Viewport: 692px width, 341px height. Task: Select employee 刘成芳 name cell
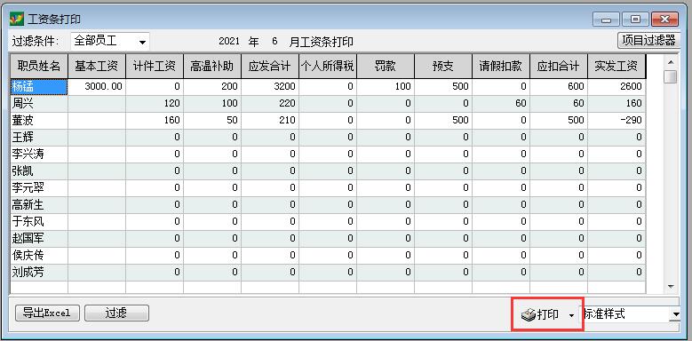(39, 273)
